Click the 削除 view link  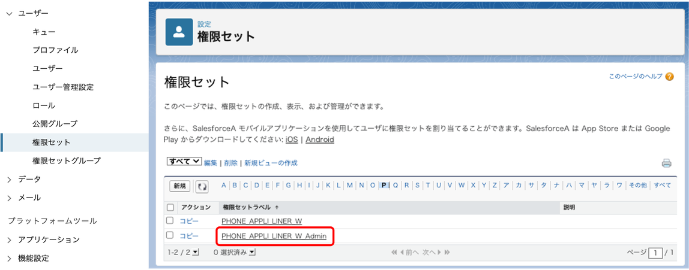[230, 163]
